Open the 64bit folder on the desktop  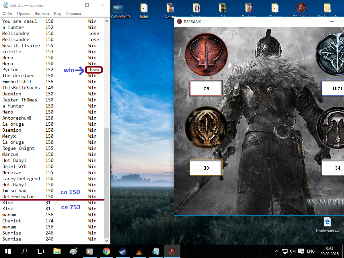[x=144, y=10]
